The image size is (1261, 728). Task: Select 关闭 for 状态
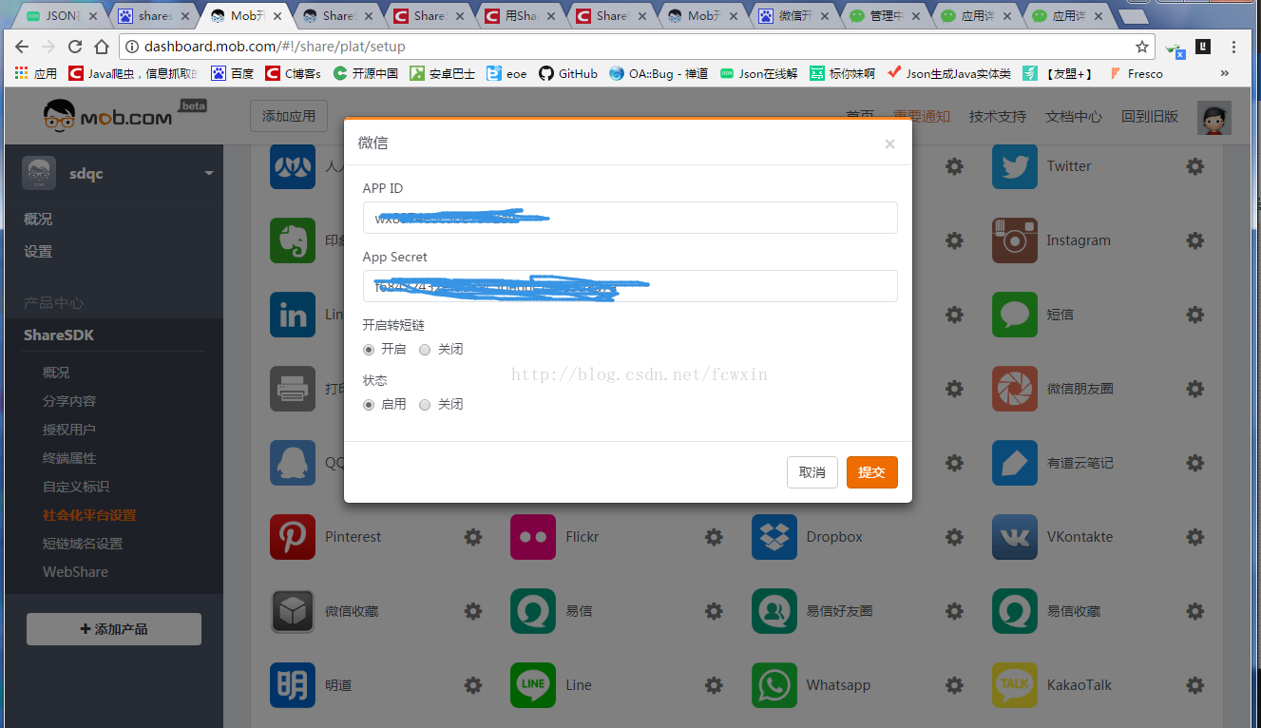pyautogui.click(x=425, y=404)
